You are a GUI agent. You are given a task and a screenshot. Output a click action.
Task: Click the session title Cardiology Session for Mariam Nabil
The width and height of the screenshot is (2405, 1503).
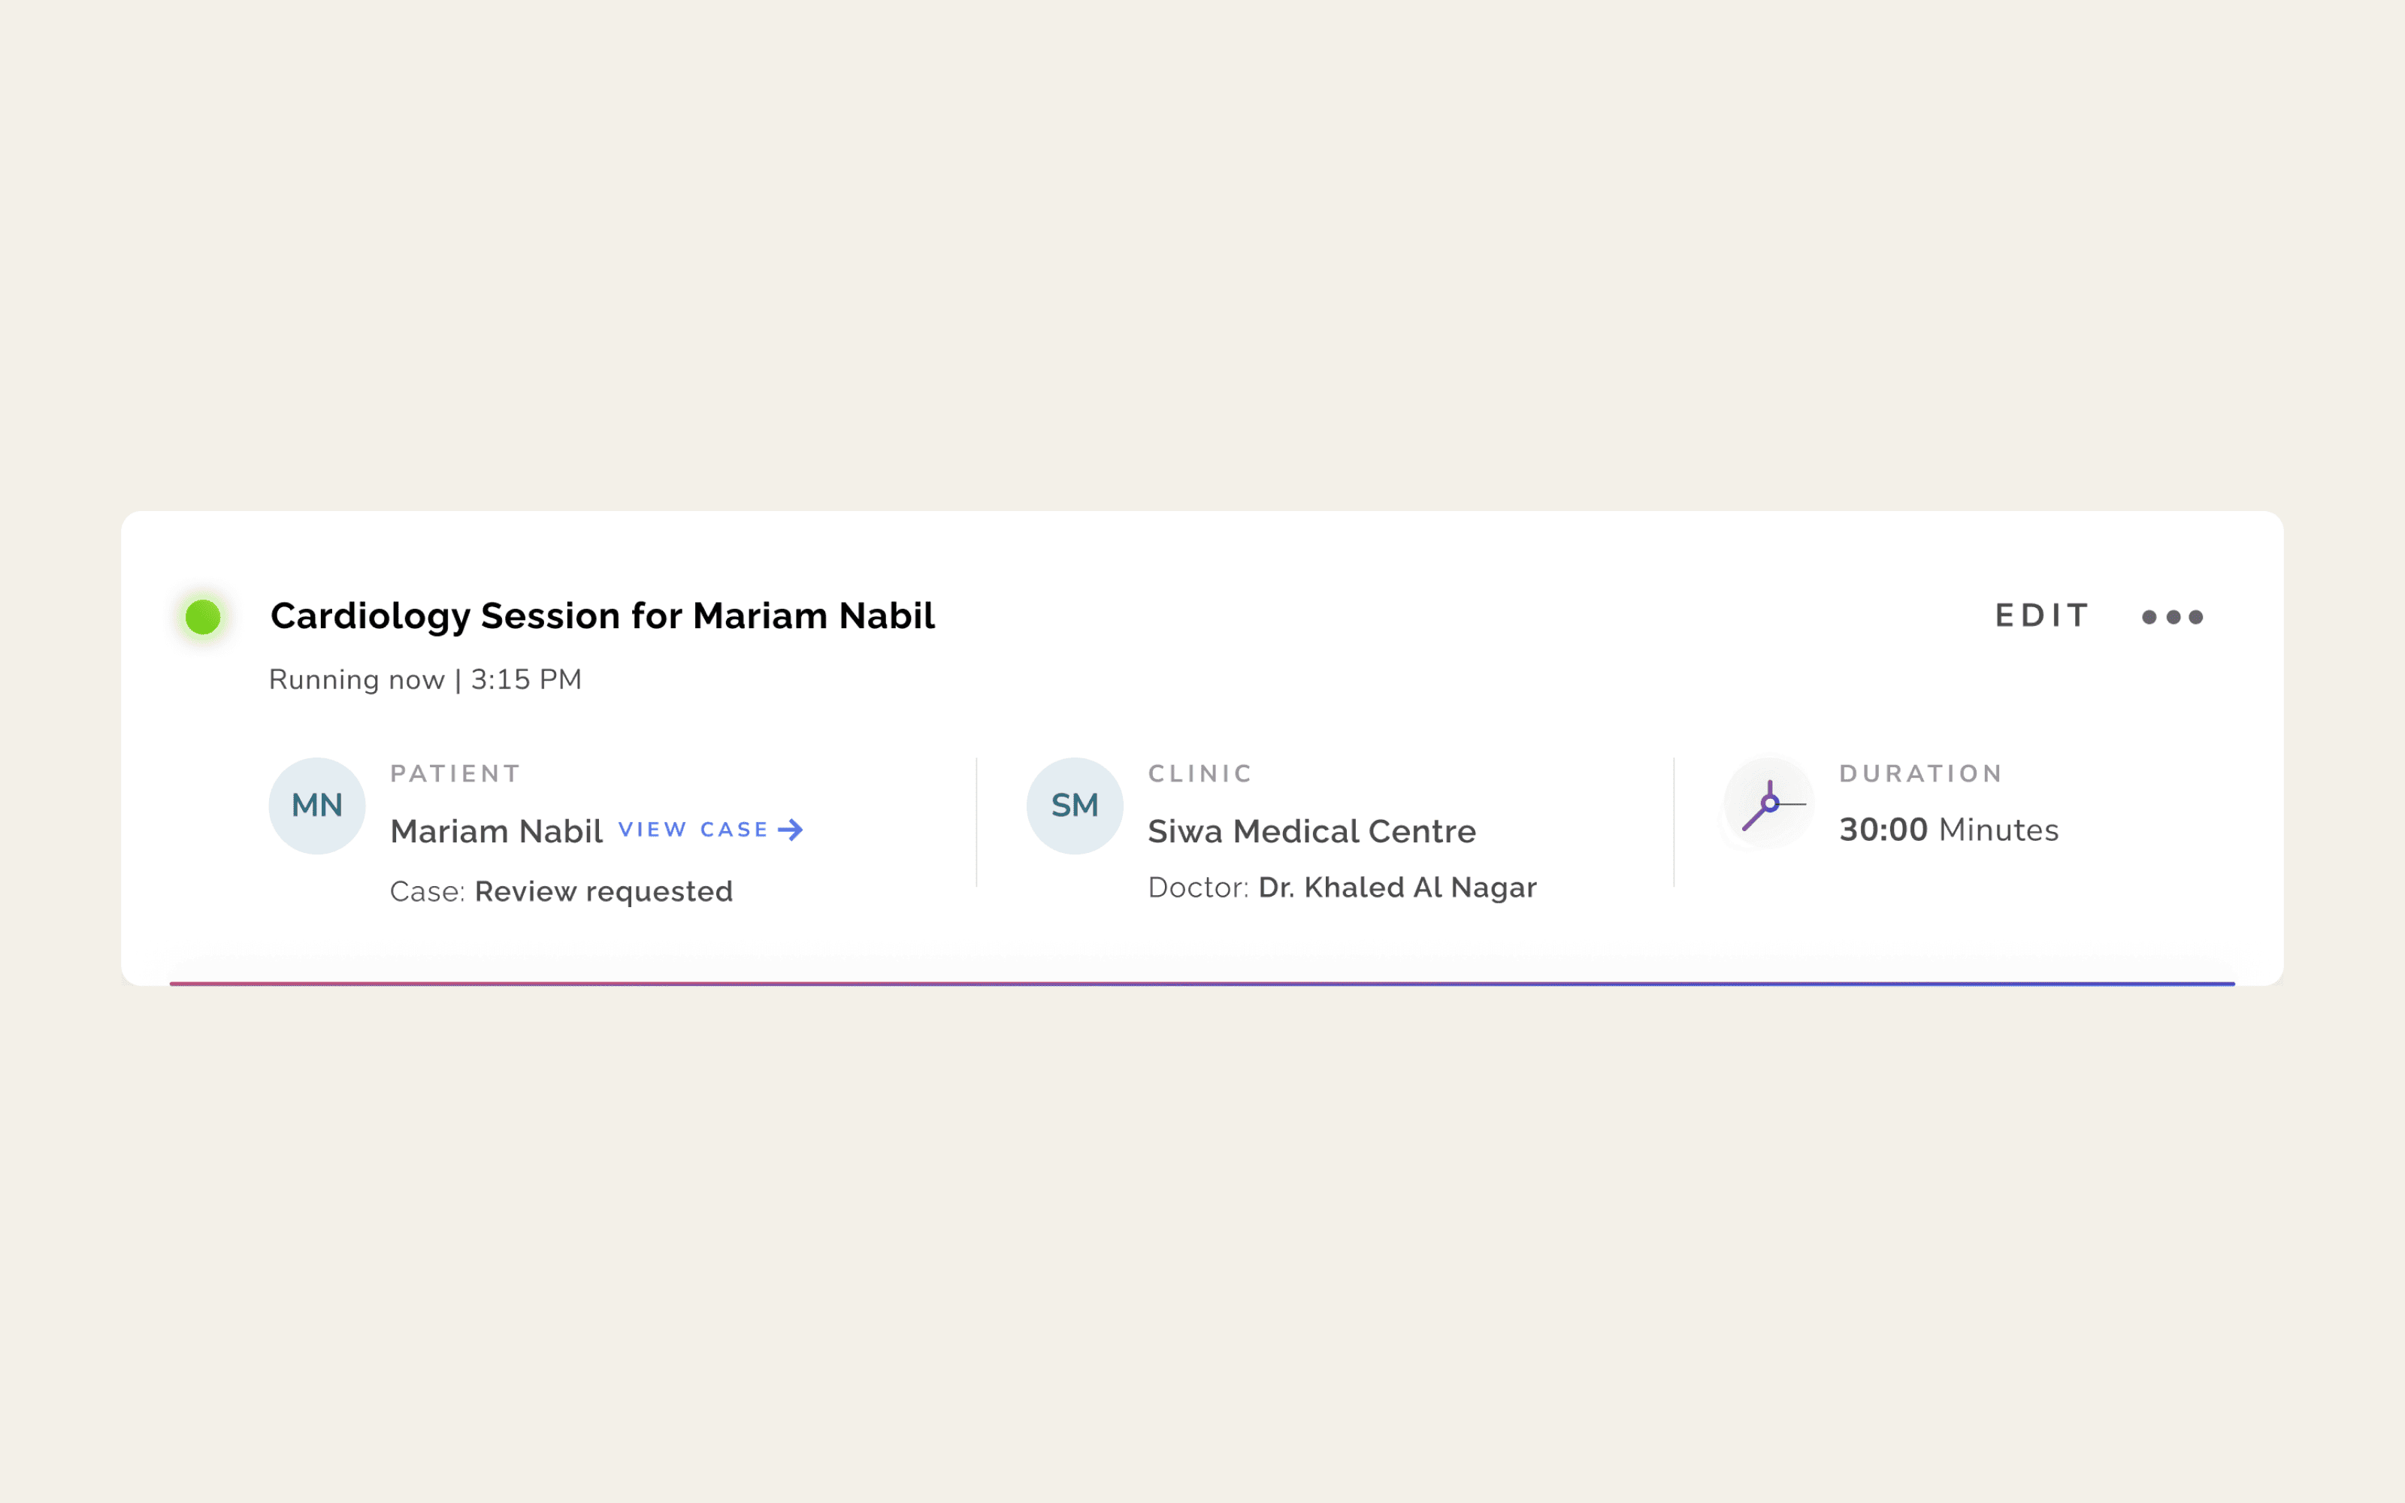coord(602,616)
